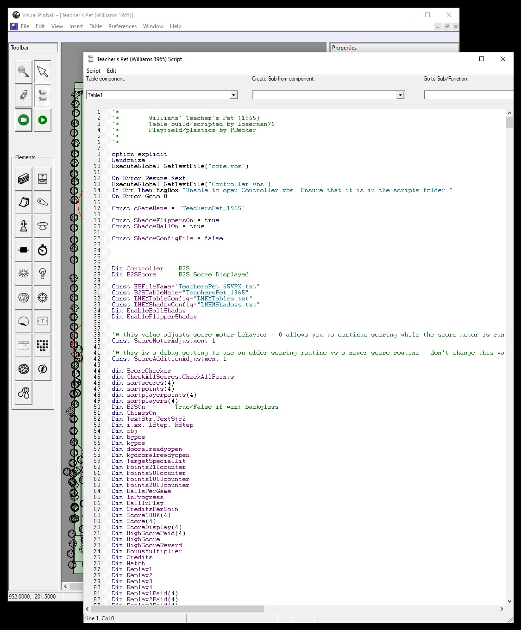Insert a Gate element

click(43, 179)
